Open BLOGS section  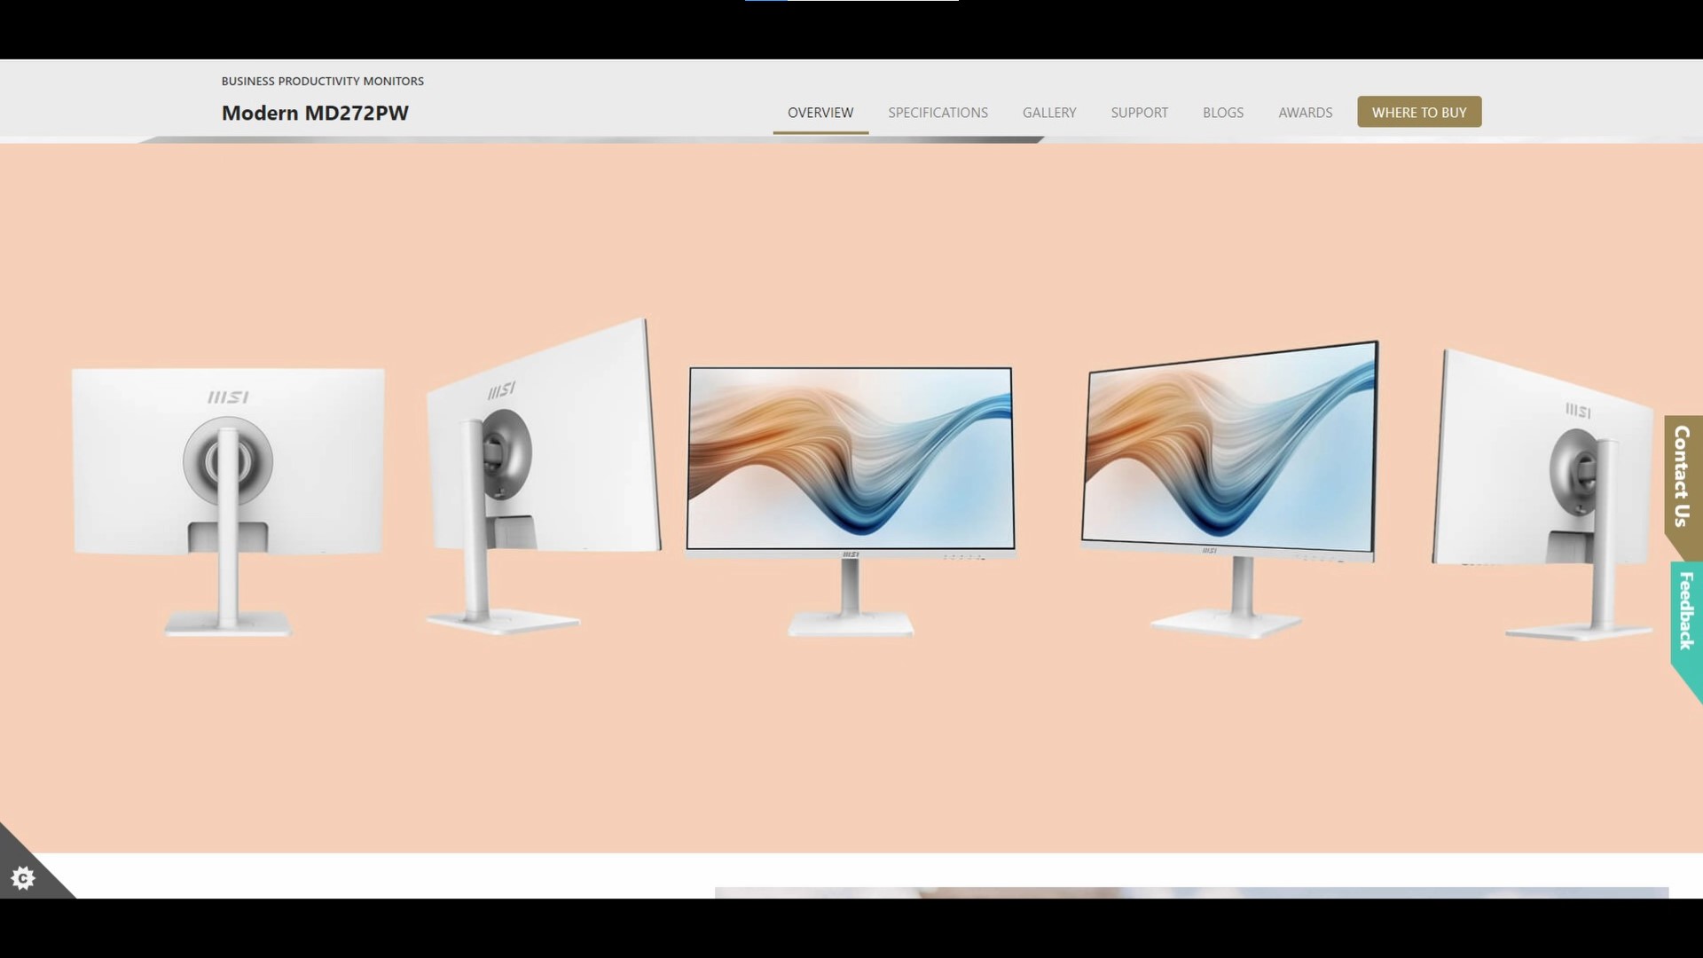click(x=1223, y=113)
